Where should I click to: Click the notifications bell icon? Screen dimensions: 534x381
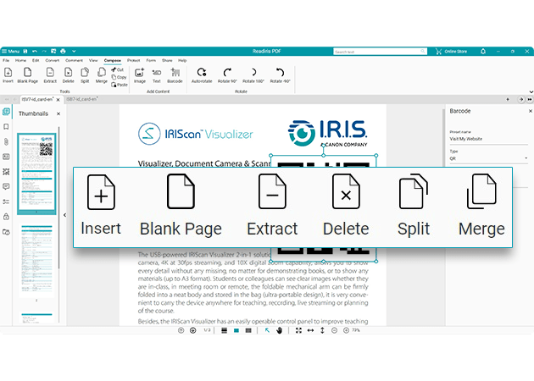coord(483,52)
